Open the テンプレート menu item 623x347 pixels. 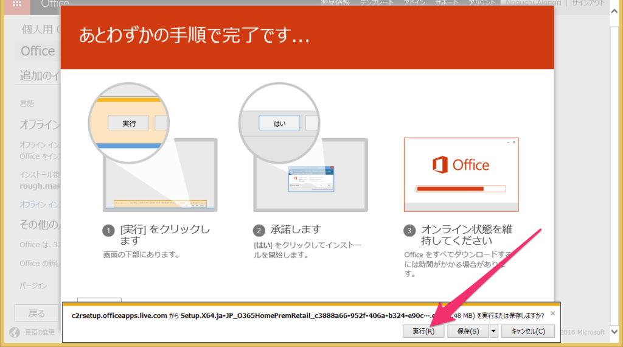(x=377, y=3)
